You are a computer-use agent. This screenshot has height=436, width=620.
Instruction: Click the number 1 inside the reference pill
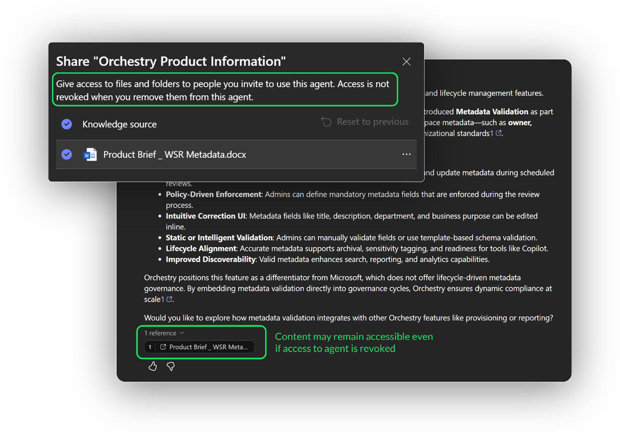(150, 347)
